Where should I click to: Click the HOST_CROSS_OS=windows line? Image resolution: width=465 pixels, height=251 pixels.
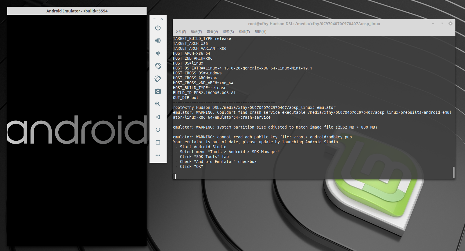tap(197, 73)
